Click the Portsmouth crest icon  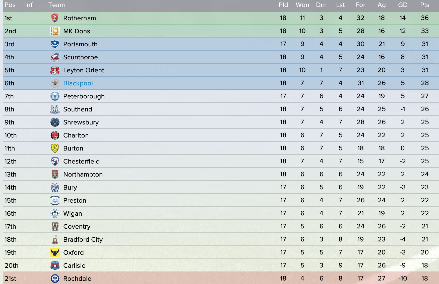coord(55,44)
